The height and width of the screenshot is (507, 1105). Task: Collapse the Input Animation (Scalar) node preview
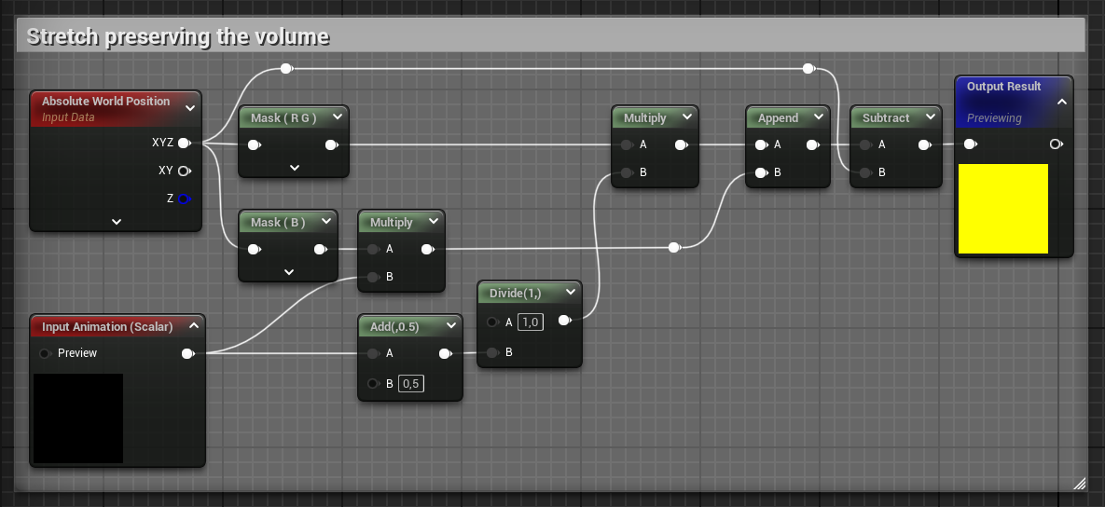pos(194,326)
